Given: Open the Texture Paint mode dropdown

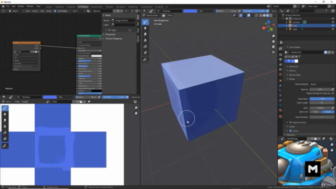Looking at the screenshot, I should click(152, 15).
